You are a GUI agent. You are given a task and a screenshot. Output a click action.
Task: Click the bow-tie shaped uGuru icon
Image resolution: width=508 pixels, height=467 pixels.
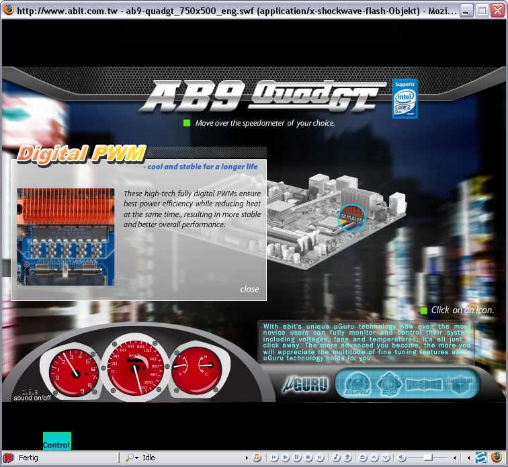(x=424, y=384)
